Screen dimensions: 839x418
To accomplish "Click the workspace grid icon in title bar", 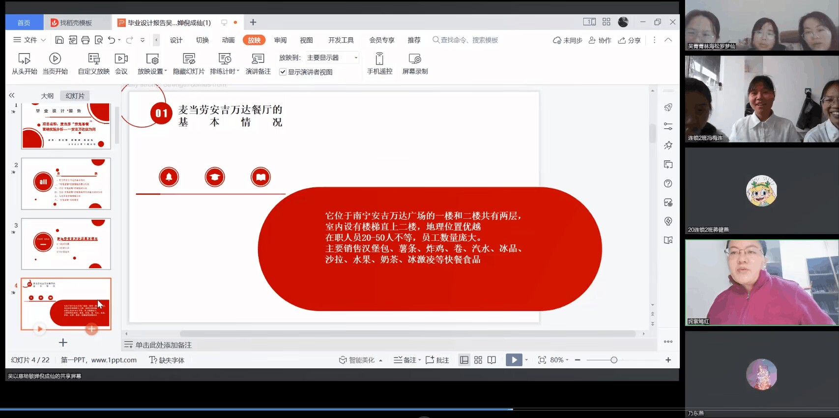I will [606, 22].
